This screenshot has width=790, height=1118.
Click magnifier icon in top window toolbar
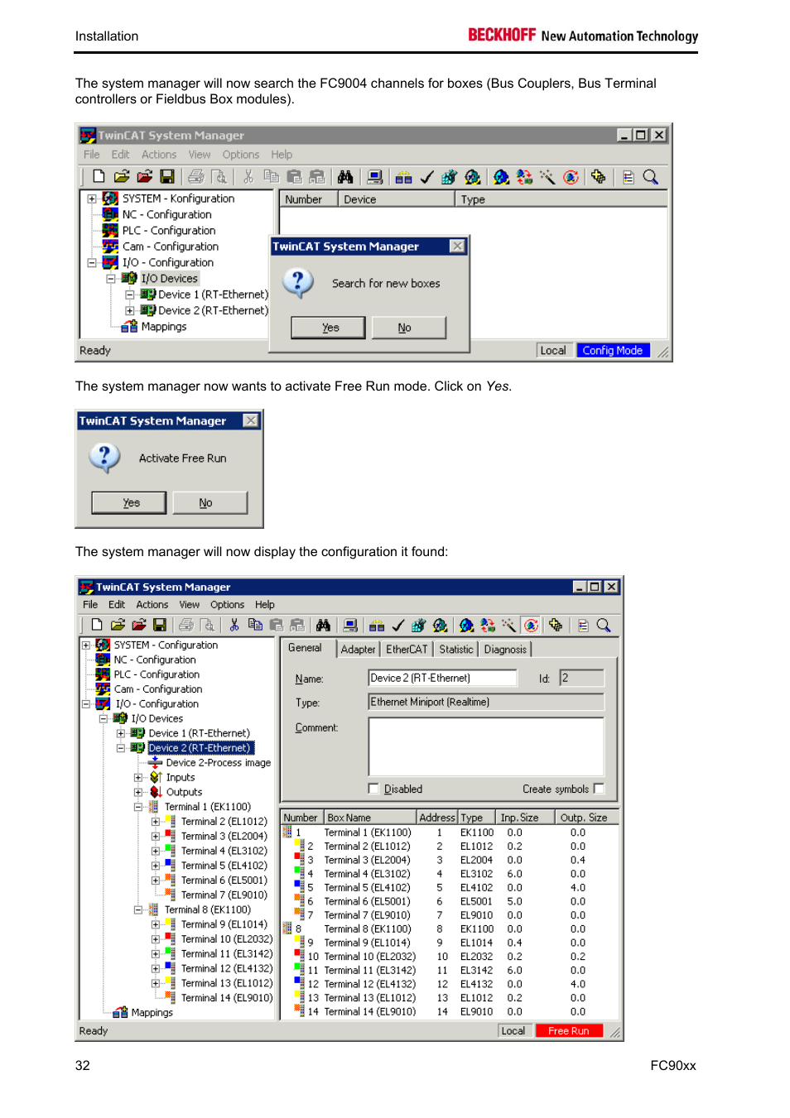click(651, 177)
